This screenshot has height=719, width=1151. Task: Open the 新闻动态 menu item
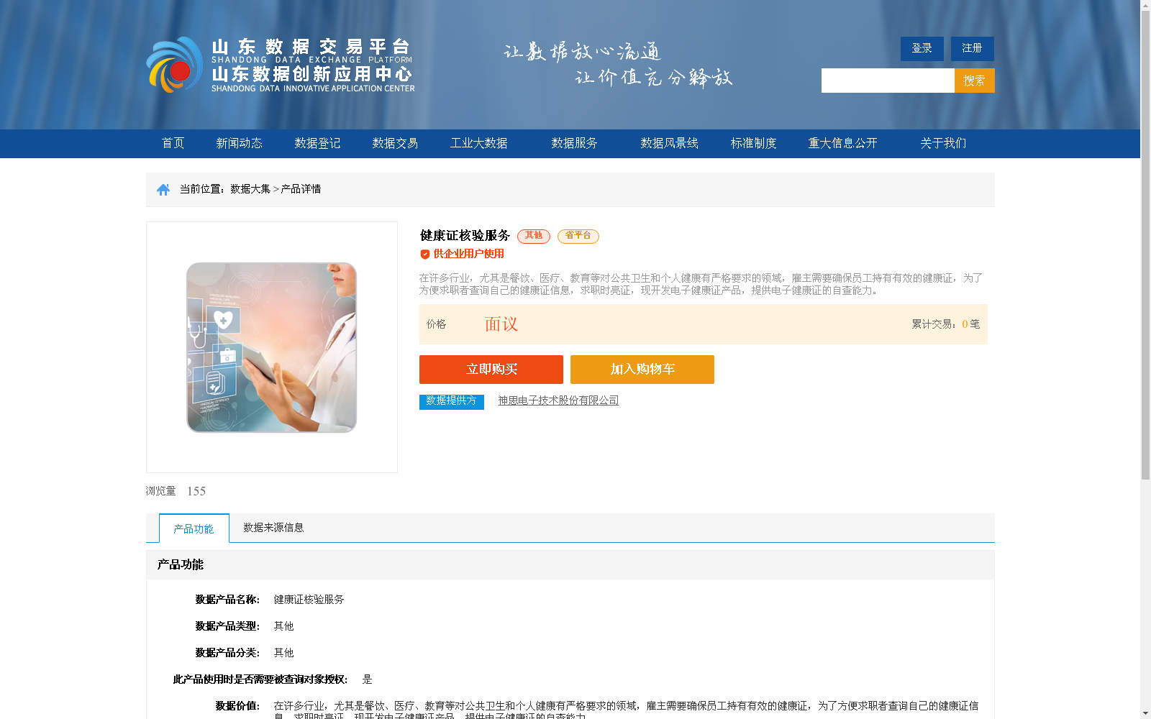click(239, 143)
